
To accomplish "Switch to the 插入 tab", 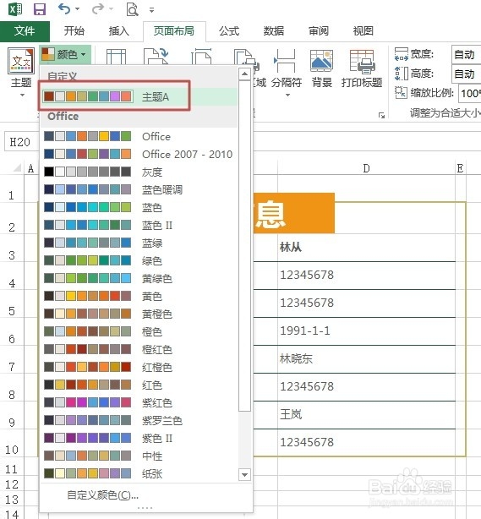I will point(119,31).
